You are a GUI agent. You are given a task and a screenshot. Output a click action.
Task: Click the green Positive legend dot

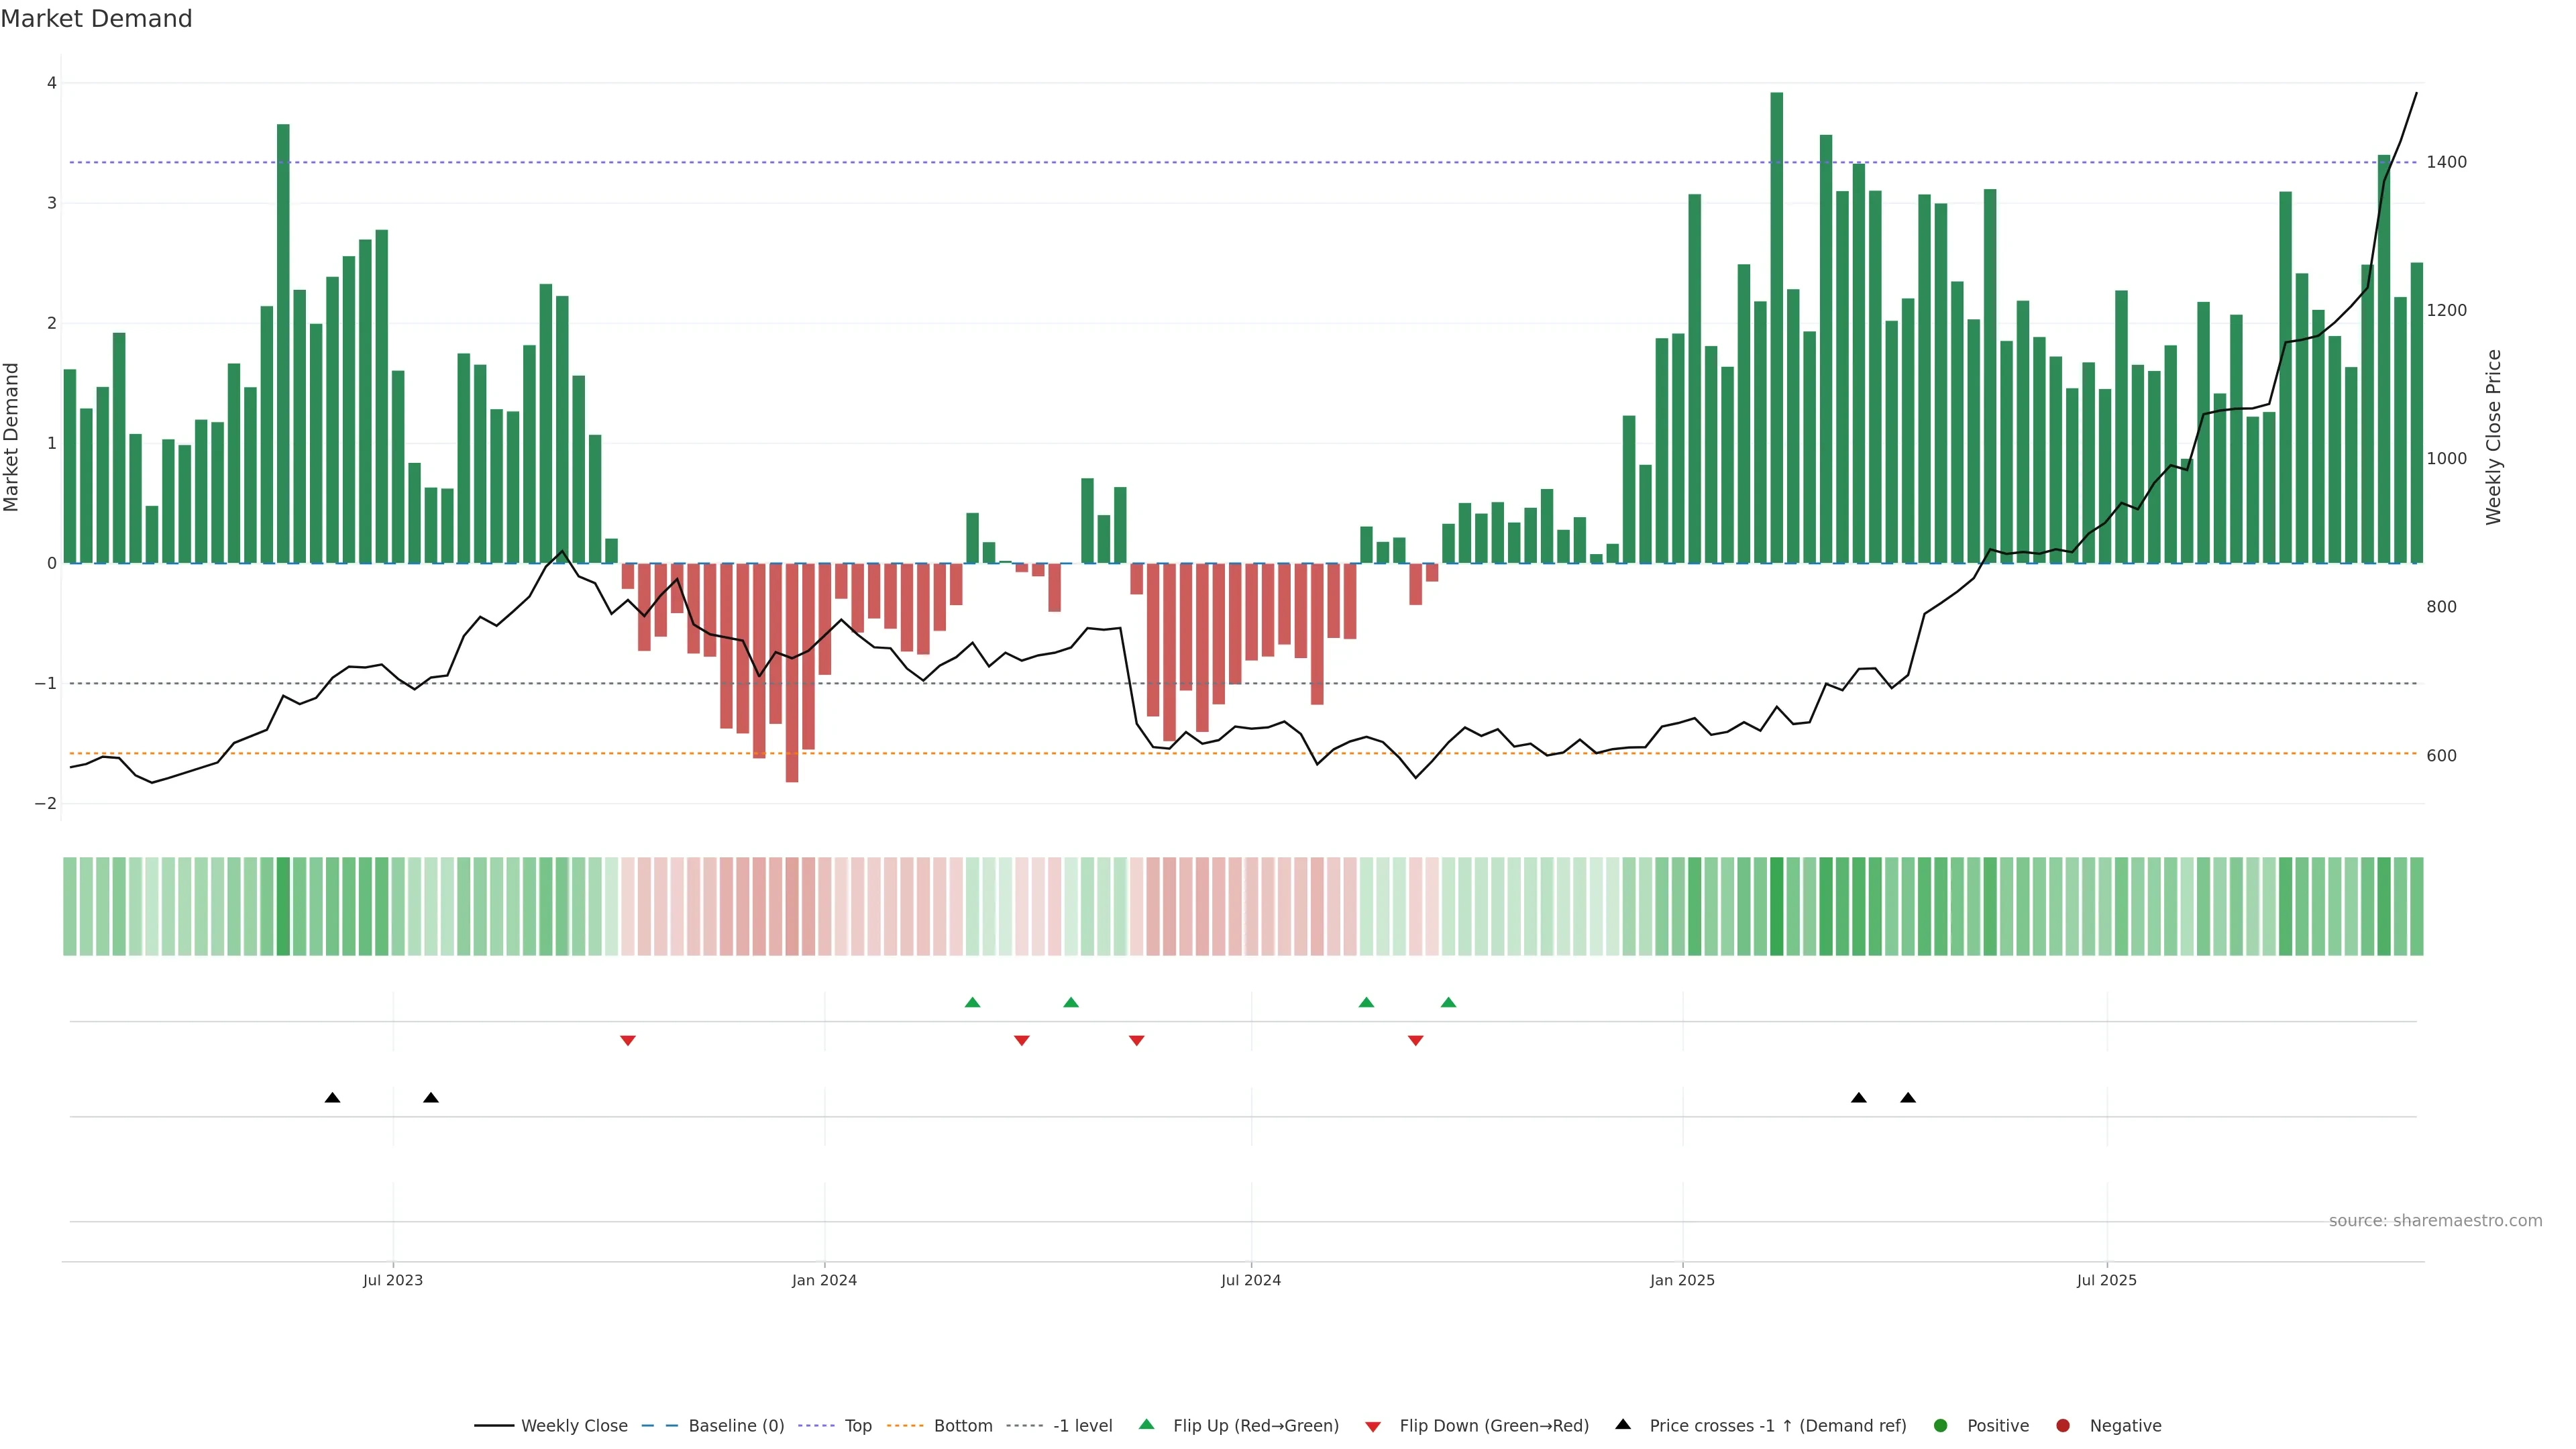click(x=1941, y=1425)
